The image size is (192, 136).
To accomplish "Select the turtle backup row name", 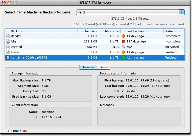I will [x=15, y=52].
